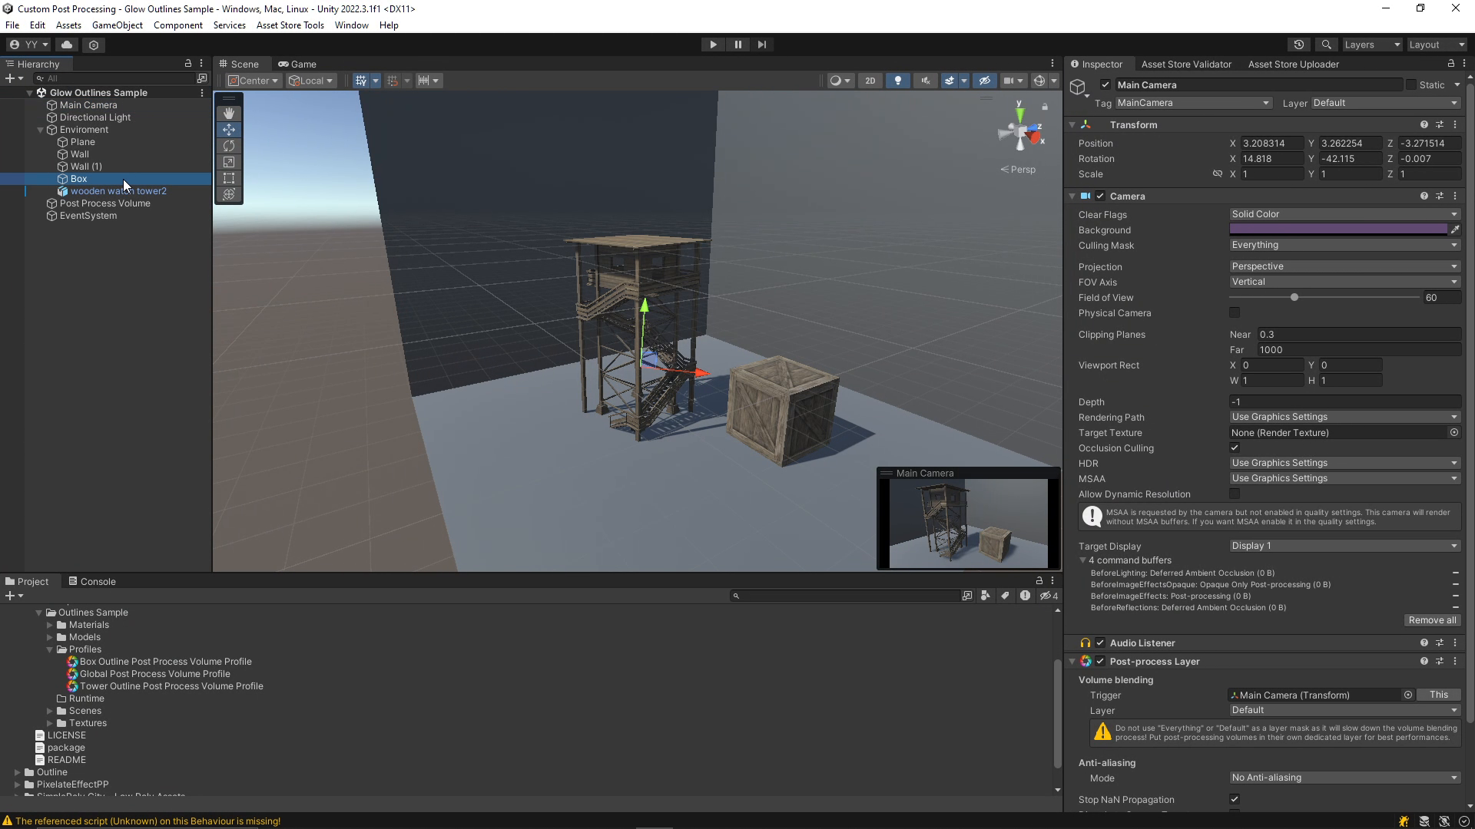Click Remove all command buffers

coord(1432,620)
